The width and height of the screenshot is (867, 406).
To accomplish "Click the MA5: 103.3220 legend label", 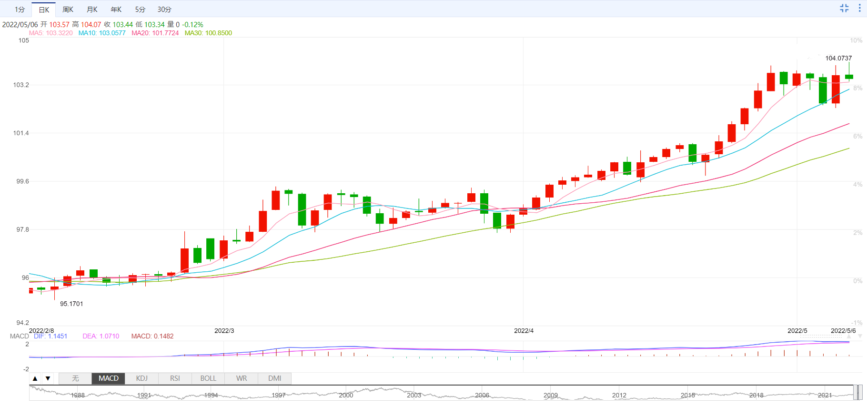I will click(51, 33).
